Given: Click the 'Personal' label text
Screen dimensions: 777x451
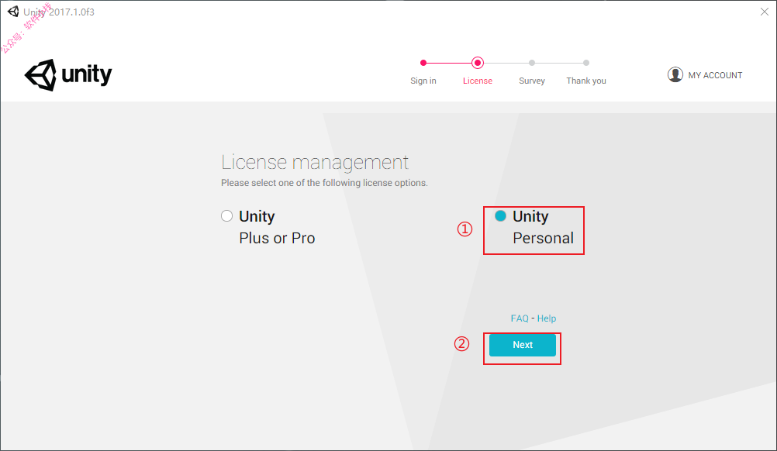Looking at the screenshot, I should 543,238.
